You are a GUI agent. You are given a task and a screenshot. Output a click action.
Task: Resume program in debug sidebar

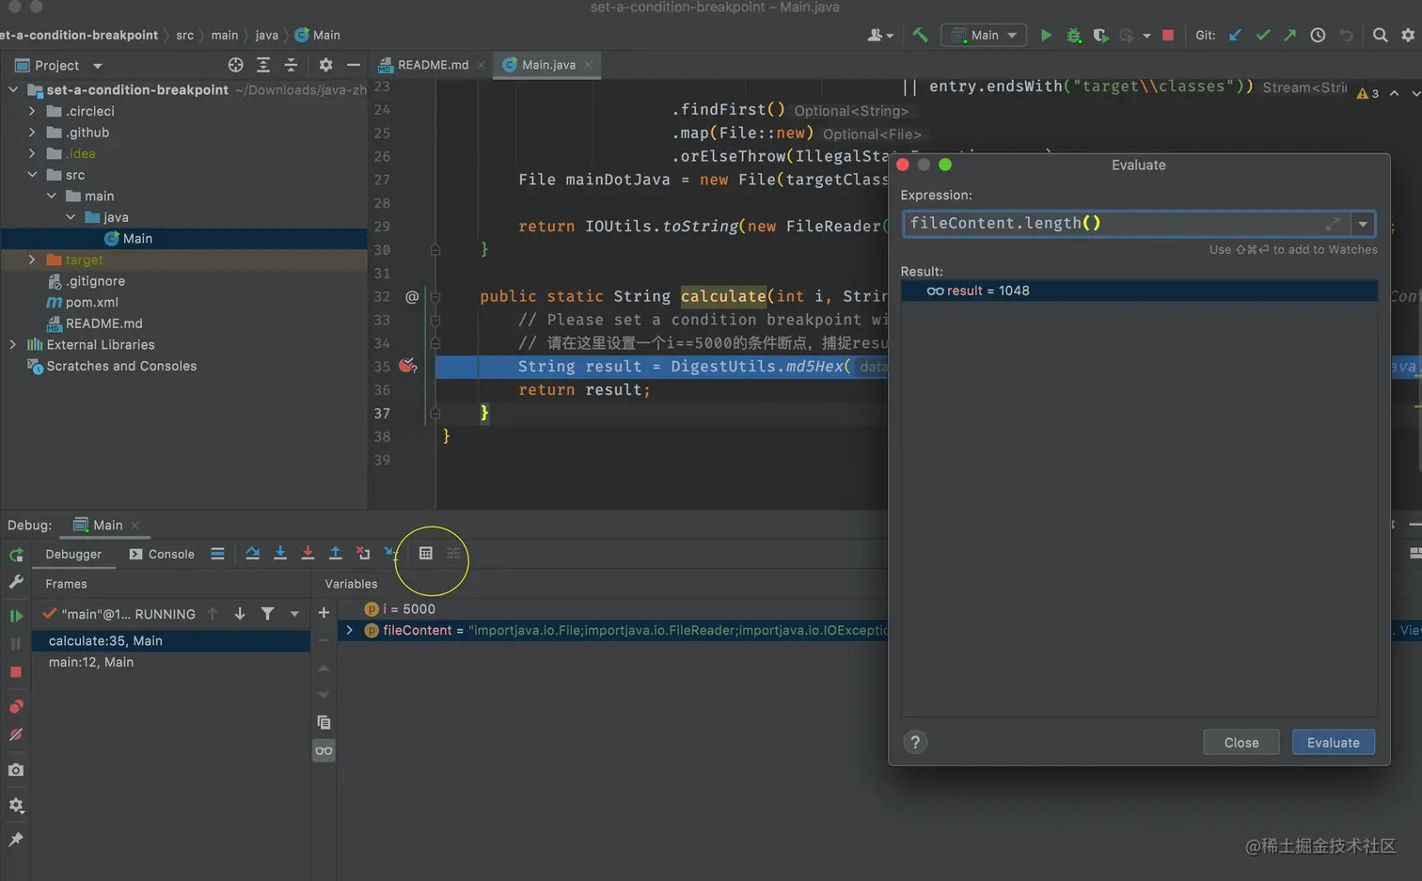point(16,616)
